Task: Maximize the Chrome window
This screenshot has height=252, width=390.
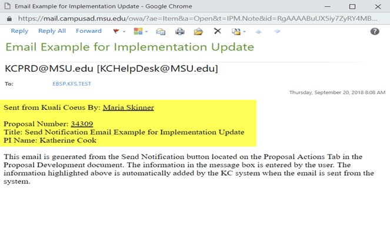Action: point(352,6)
